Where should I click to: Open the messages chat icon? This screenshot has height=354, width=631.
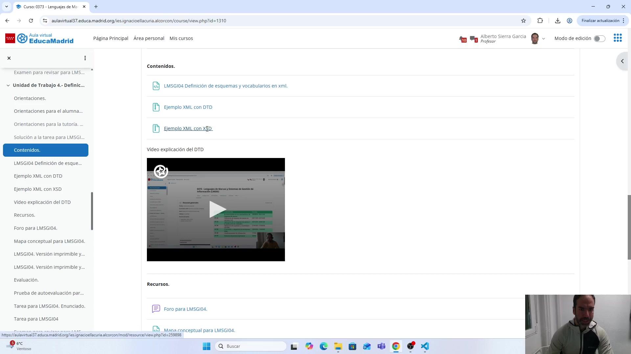[x=473, y=39]
